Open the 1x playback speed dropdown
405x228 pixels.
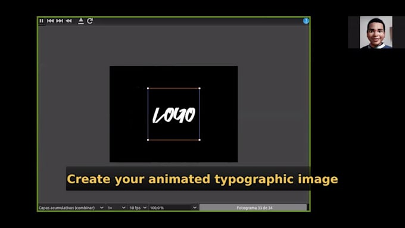[116, 208]
